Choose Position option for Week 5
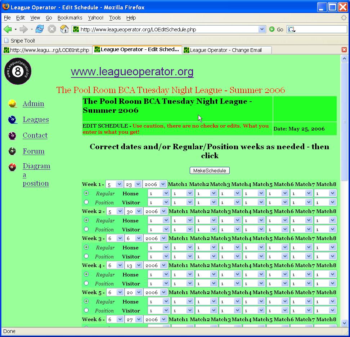350x337 pixels. click(x=86, y=310)
